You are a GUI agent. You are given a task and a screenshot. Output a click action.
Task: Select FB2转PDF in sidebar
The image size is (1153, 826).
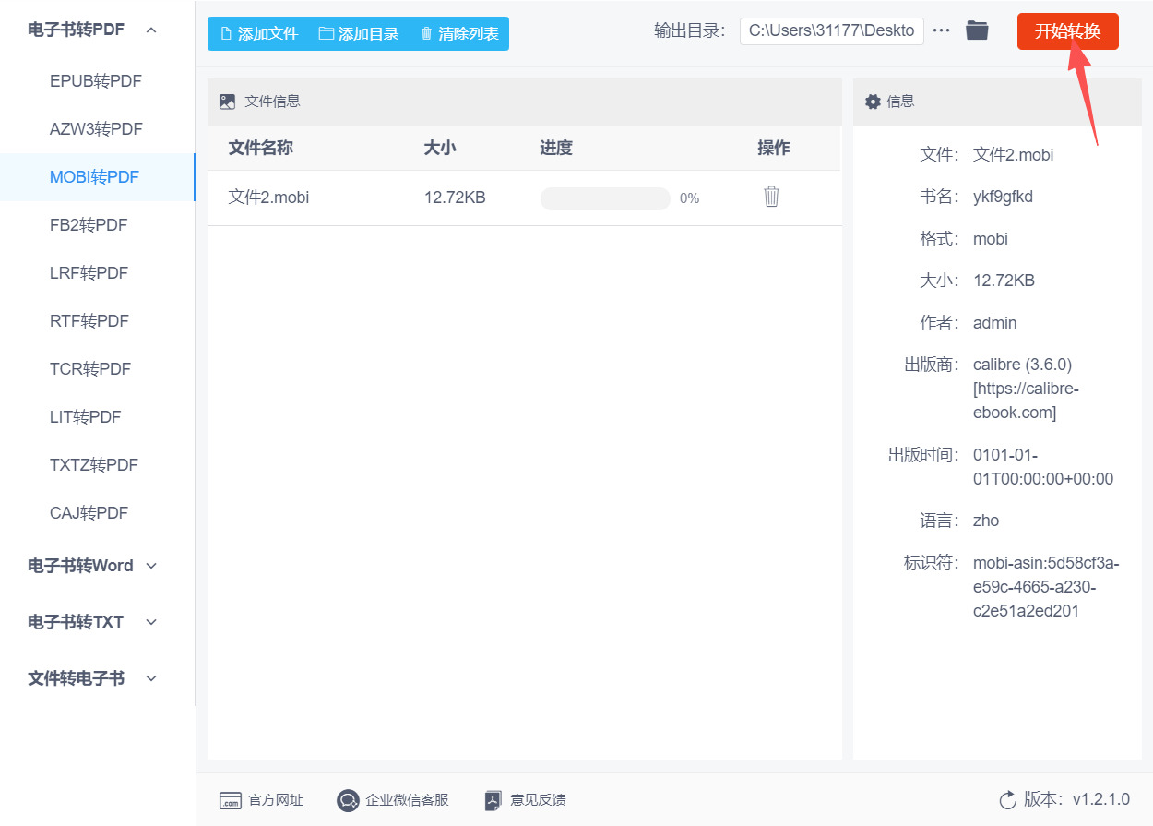tap(96, 225)
